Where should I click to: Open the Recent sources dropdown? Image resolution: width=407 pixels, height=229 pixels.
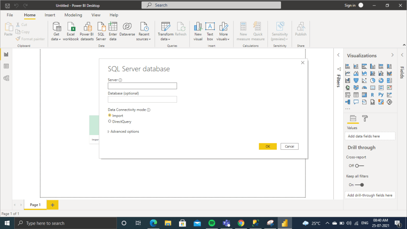(x=144, y=39)
